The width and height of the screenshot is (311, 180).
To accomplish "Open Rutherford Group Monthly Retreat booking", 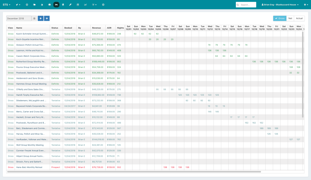I will (31, 62).
